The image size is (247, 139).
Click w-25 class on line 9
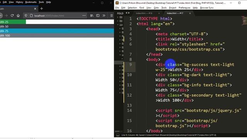[x=161, y=69]
